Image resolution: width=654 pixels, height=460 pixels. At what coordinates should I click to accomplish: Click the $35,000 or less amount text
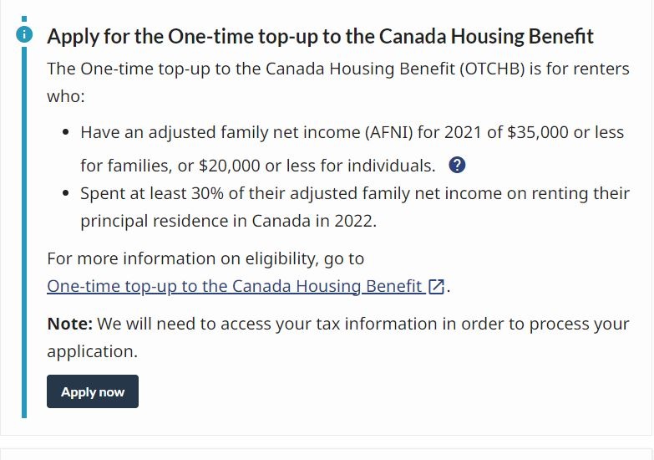point(565,132)
